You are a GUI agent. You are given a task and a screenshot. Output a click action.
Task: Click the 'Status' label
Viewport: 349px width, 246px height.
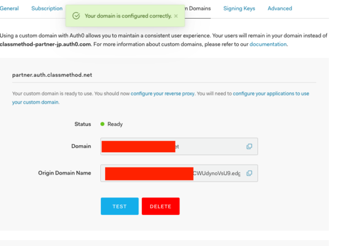click(82, 124)
